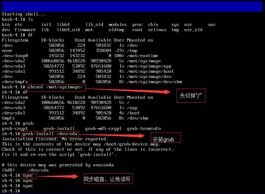Click the 'grub-install /dev/sda' command text

pyautogui.click(x=50, y=134)
